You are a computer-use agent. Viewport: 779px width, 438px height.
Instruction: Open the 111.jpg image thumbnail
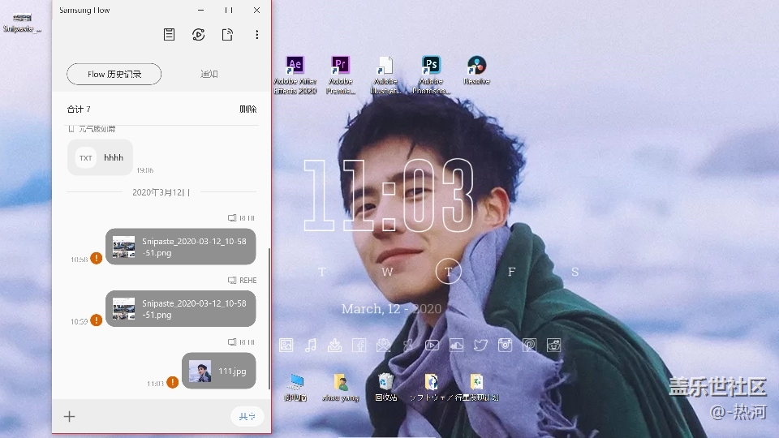pyautogui.click(x=200, y=371)
